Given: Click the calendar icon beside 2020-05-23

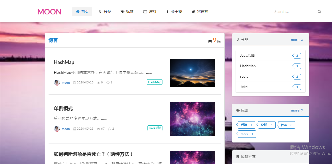Looking at the screenshot, I should click(75, 82).
